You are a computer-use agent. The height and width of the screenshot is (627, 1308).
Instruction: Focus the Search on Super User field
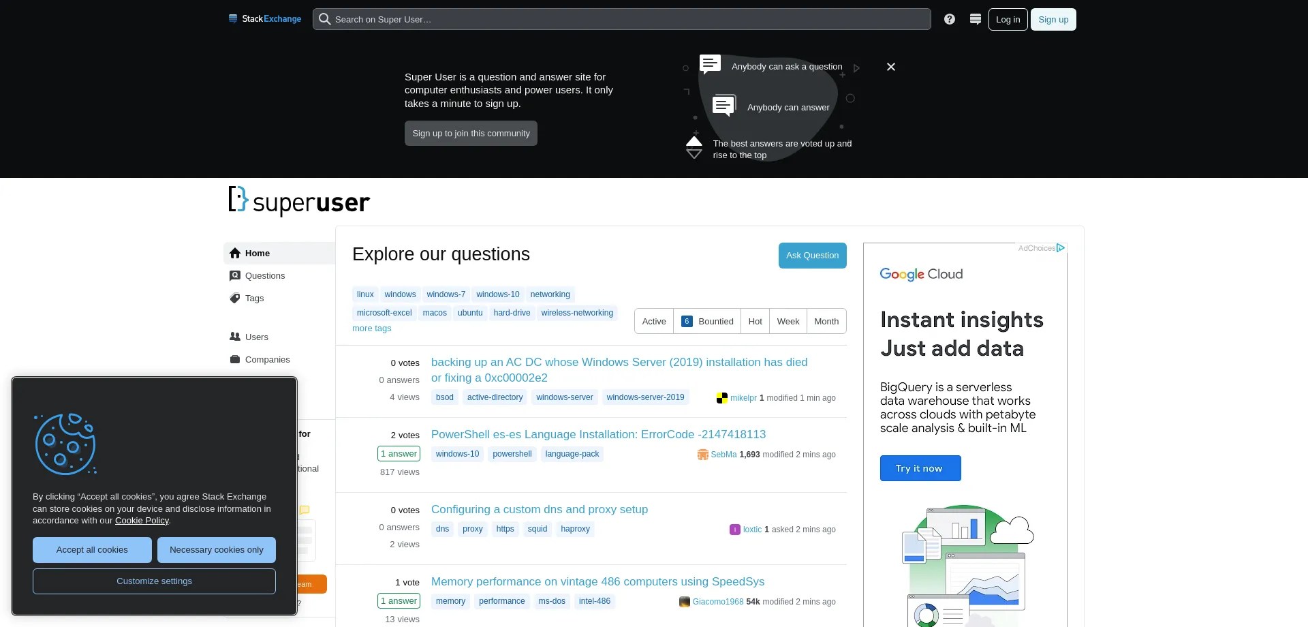click(x=622, y=19)
